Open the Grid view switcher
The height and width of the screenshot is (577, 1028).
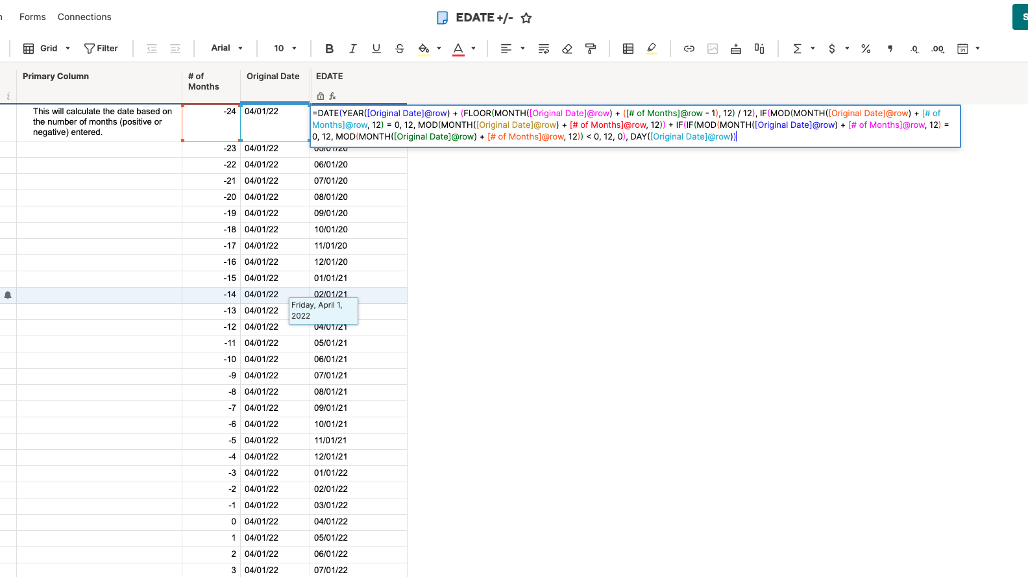click(47, 49)
